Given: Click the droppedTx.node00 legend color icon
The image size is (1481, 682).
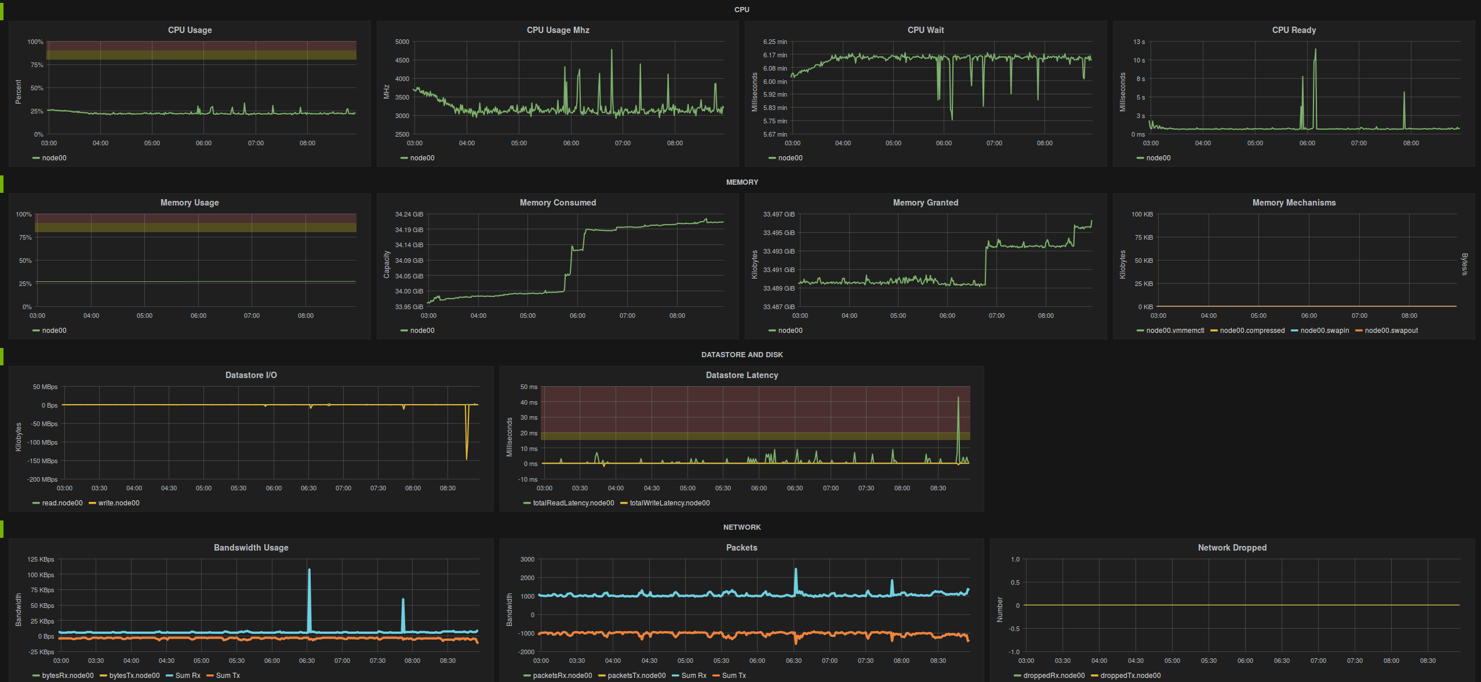Looking at the screenshot, I should 1094,676.
